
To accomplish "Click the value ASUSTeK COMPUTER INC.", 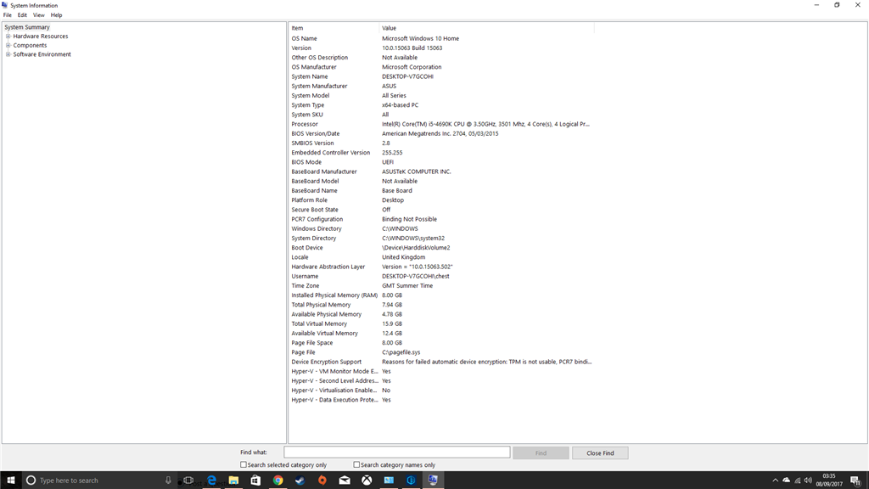I will [x=416, y=171].
